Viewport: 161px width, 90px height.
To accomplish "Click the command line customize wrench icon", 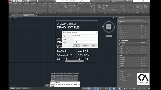I will pos(49,86).
